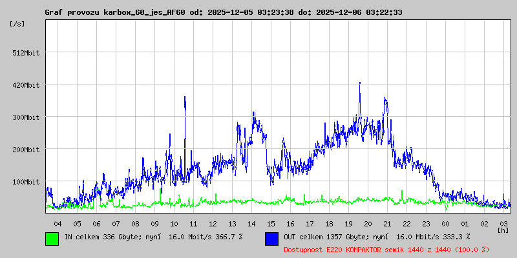Click the 100Mbit y-axis label
The image size is (517, 258).
(x=26, y=182)
